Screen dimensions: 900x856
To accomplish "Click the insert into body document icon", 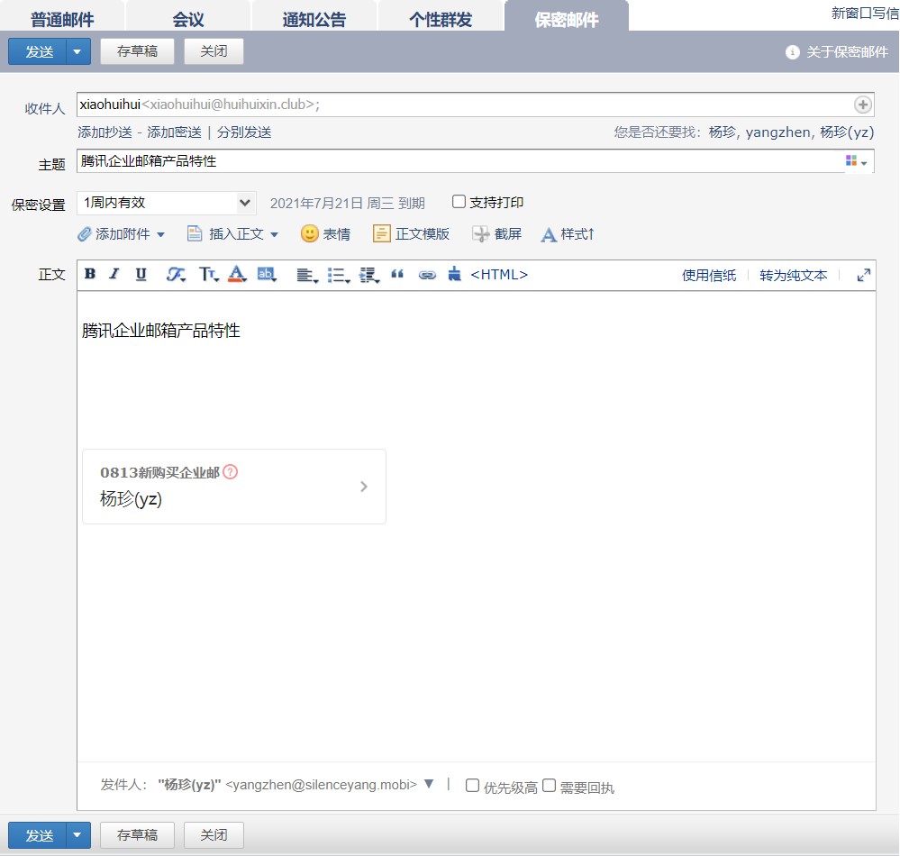I will pyautogui.click(x=195, y=233).
